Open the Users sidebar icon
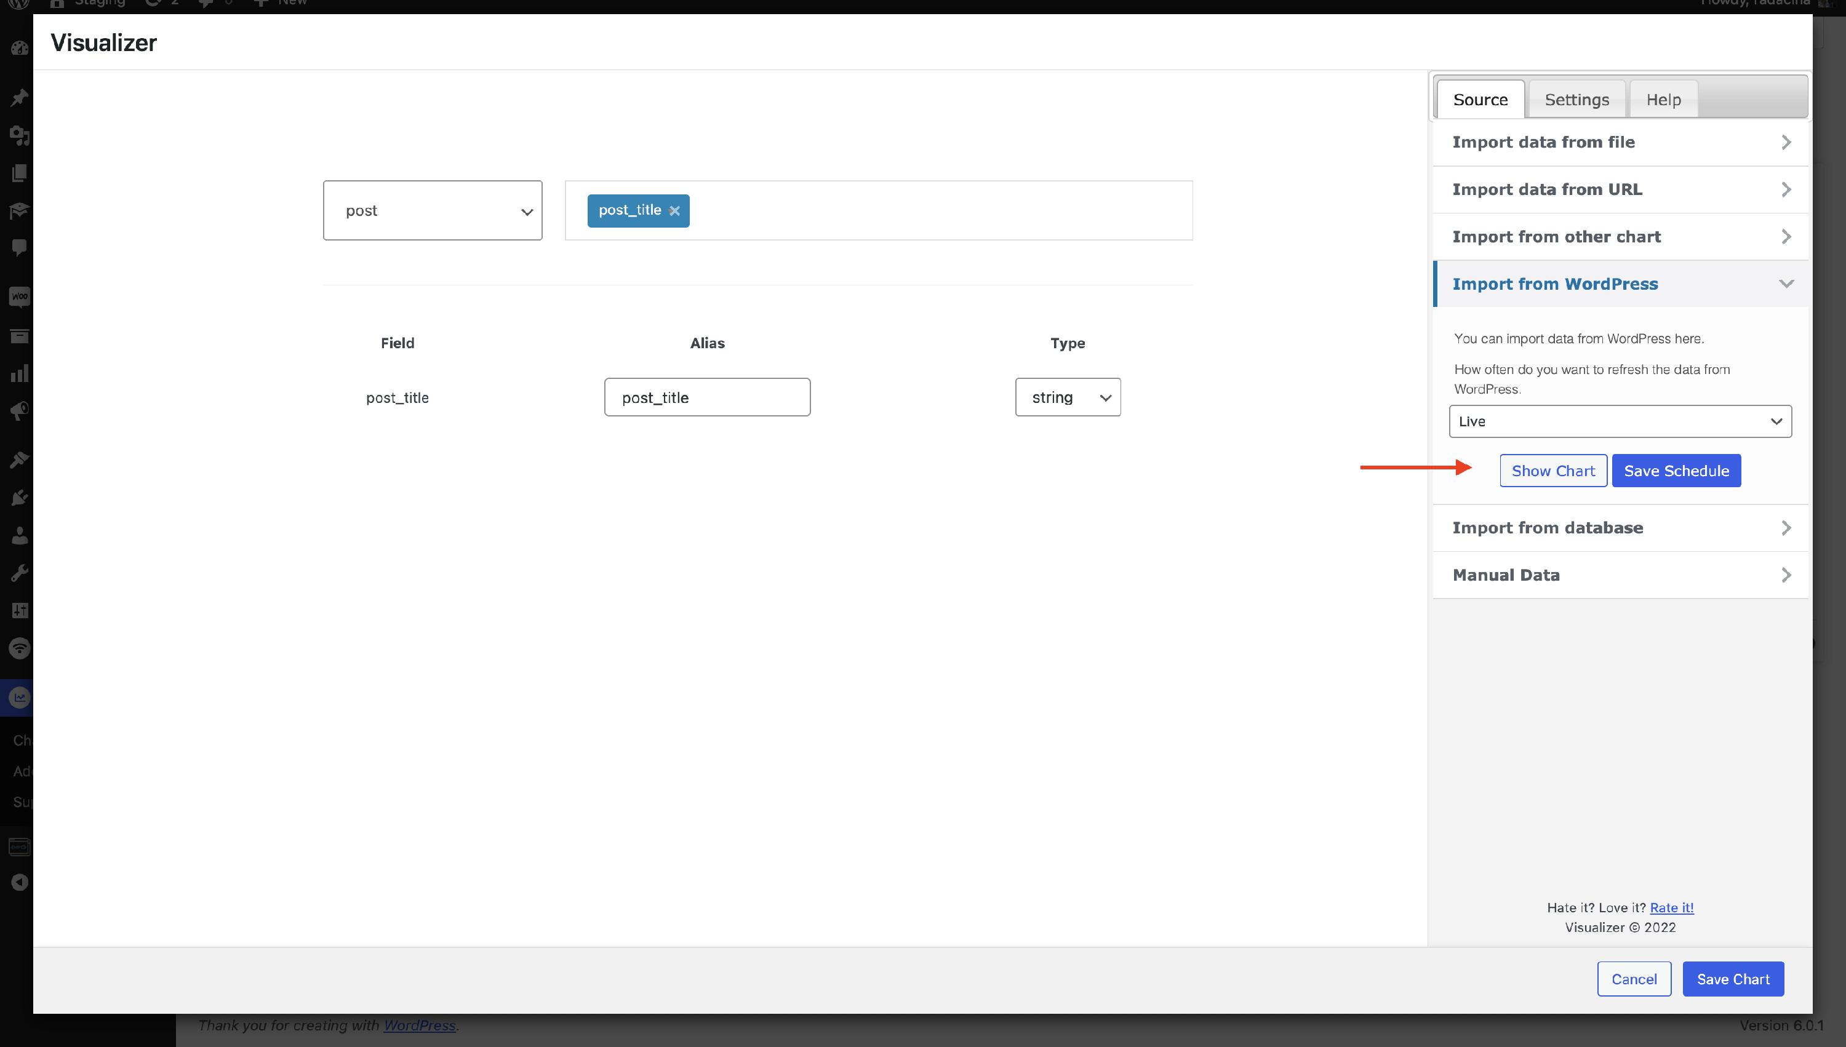 [x=20, y=536]
